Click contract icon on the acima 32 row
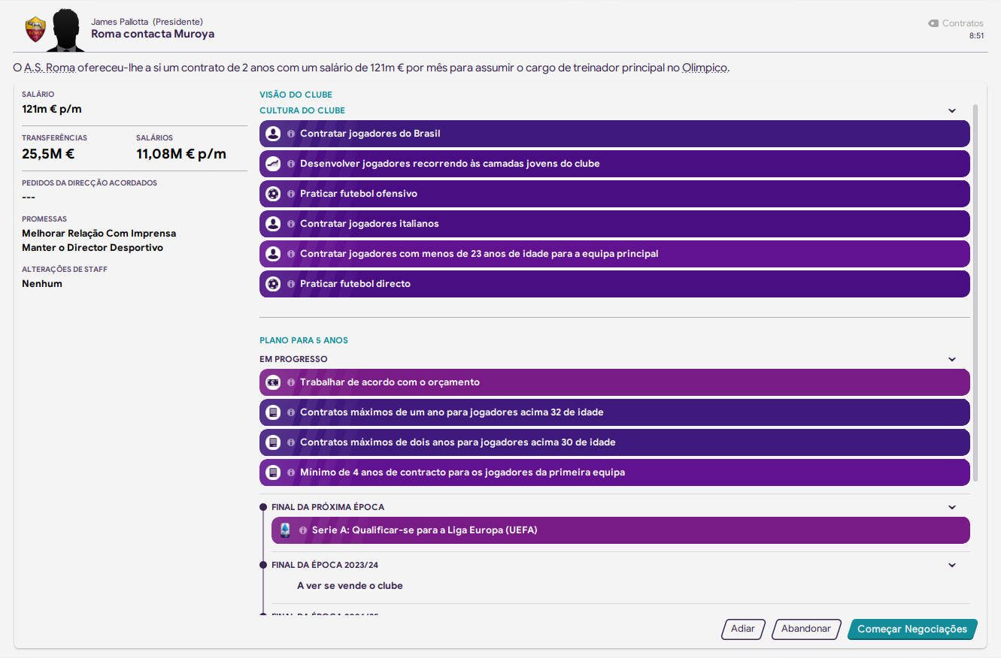1001x658 pixels. click(273, 412)
